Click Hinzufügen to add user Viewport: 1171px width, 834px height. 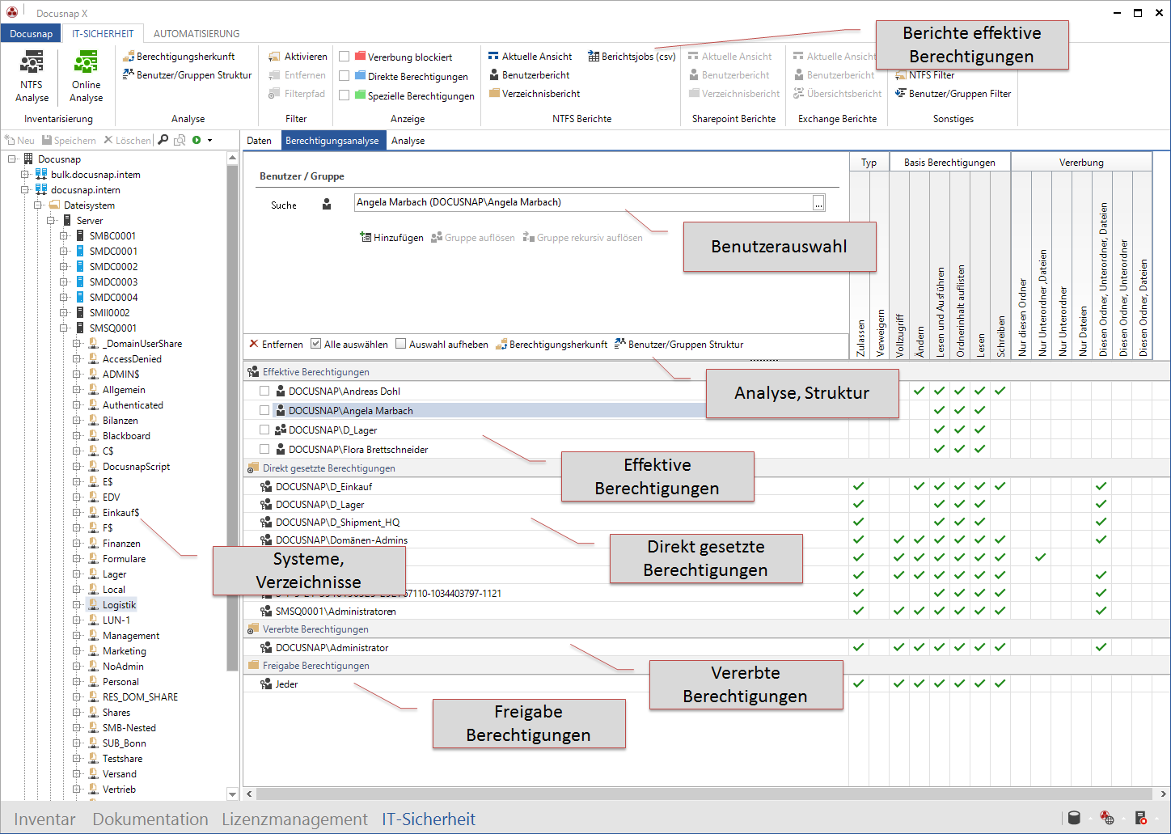(391, 238)
